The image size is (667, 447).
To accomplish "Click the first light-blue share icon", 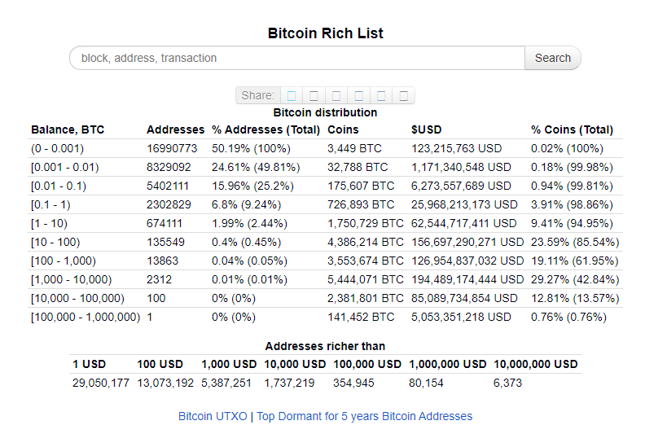I will pyautogui.click(x=292, y=96).
